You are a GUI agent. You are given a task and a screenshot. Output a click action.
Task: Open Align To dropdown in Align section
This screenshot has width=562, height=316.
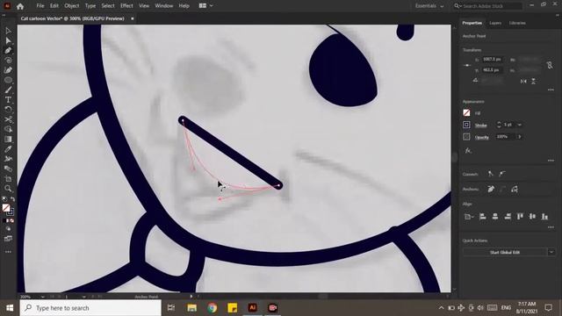point(468,217)
